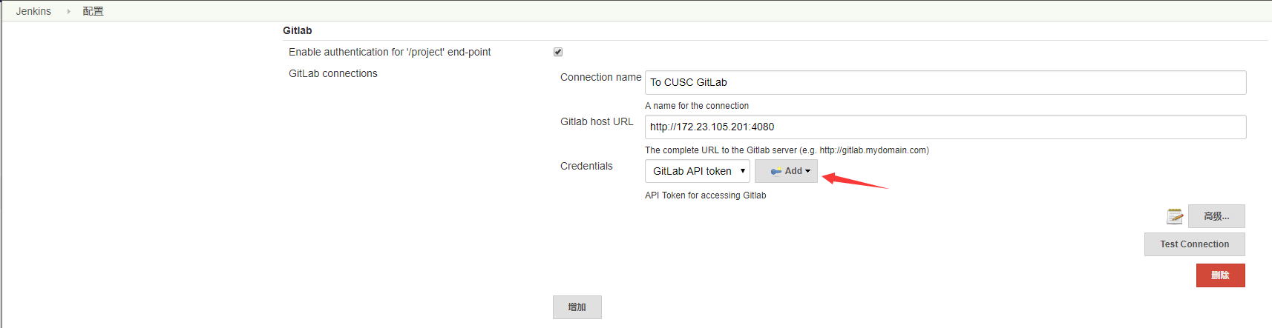Toggle authentication for '/project' end-point checkbox
The width and height of the screenshot is (1272, 328).
click(558, 52)
